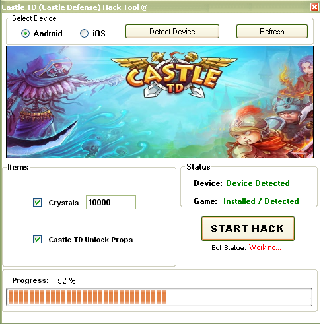Click the Castle TD Unlock Props label
Screen dimensions: 321x324
click(90, 240)
